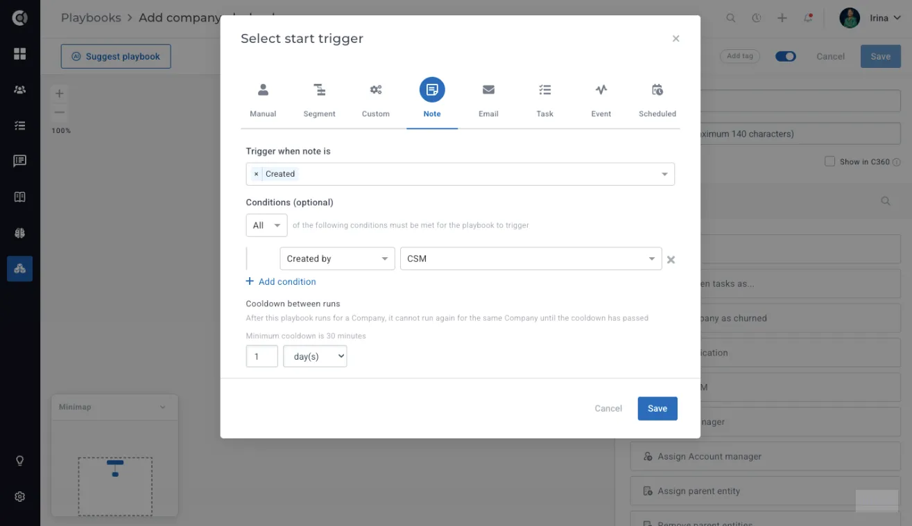Toggle the playbook enabled switch

pos(786,56)
